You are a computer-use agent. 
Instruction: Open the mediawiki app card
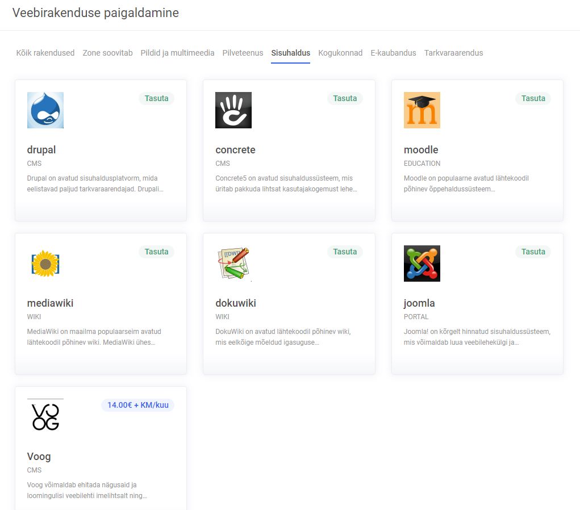[x=101, y=304]
